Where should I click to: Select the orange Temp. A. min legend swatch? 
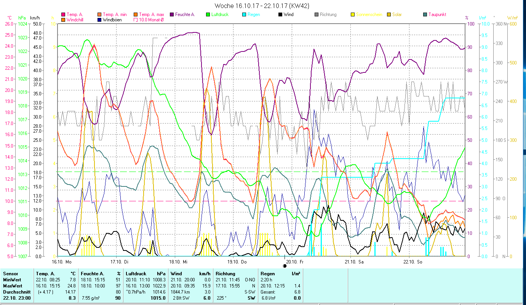click(x=100, y=15)
